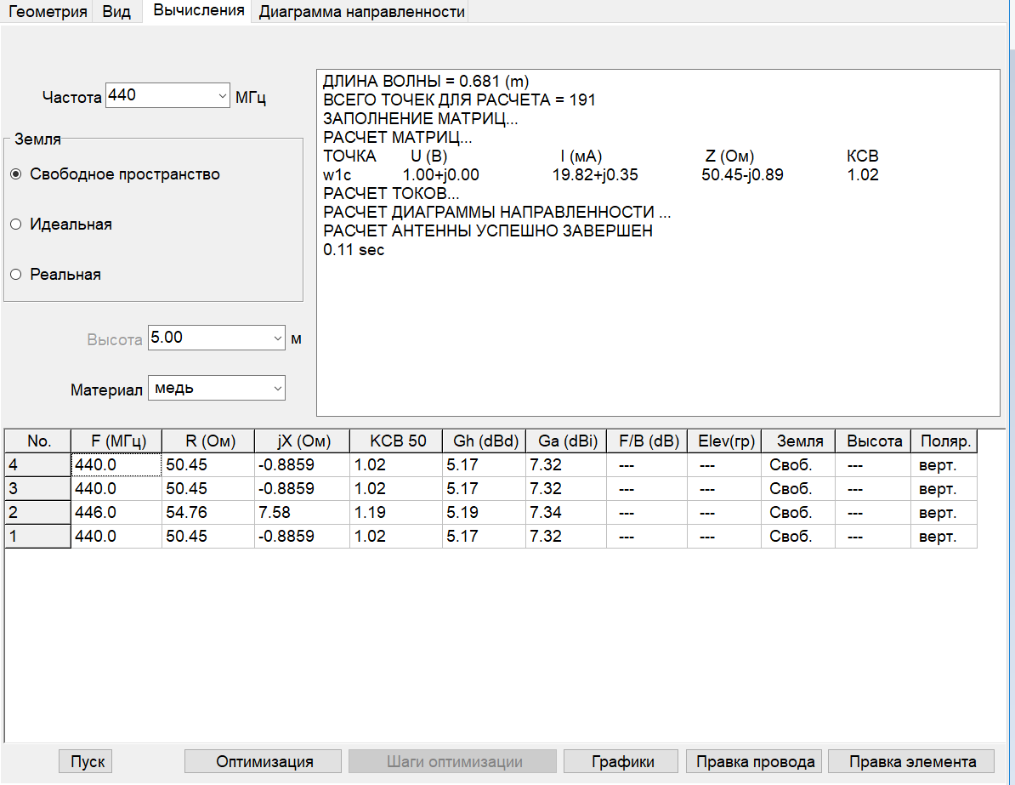Click the F/B (dB) column header
1015x785 pixels.
click(x=647, y=441)
